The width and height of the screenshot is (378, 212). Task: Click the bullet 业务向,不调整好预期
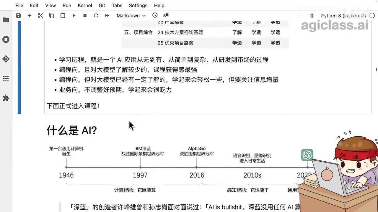(x=115, y=90)
